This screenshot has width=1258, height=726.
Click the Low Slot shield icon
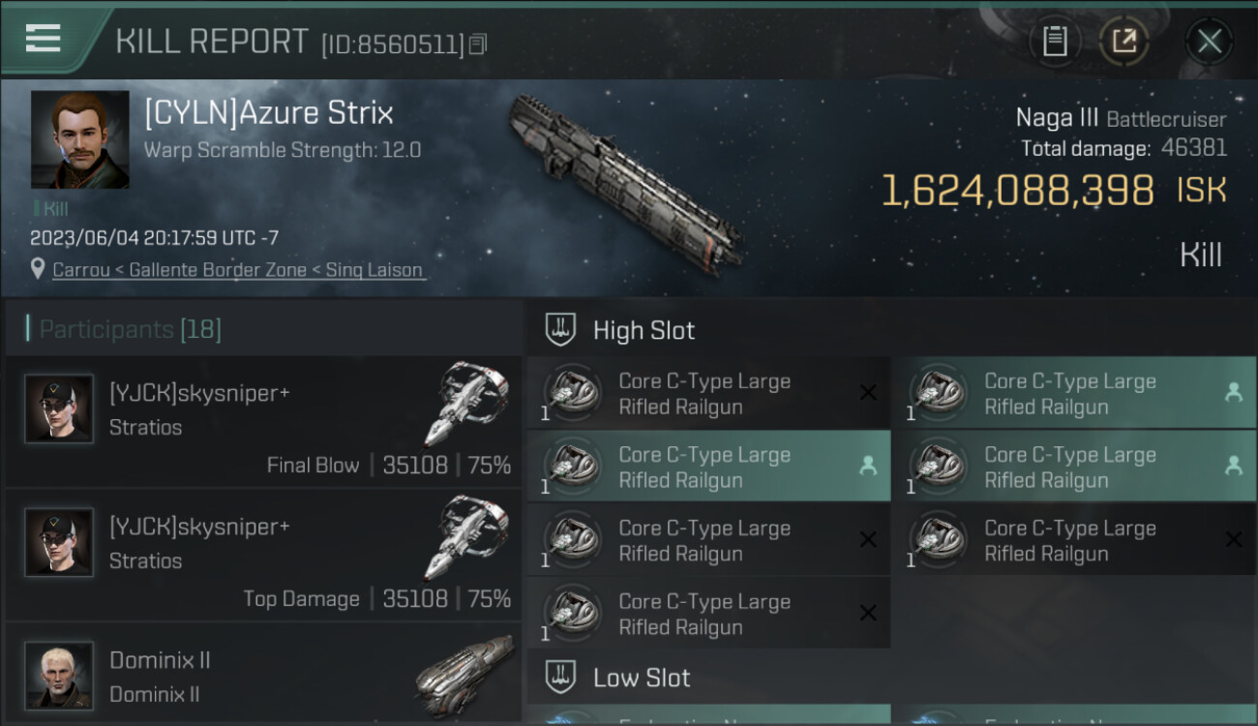pyautogui.click(x=560, y=677)
